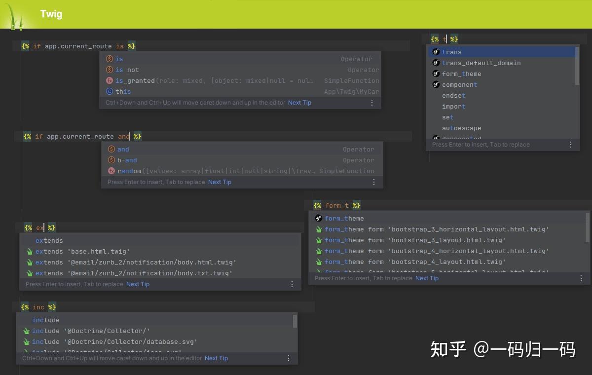Open Next Tip in the 'and' completion popup

220,182
